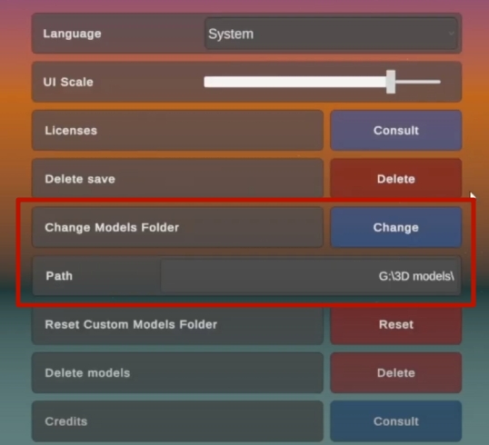Click the filled portion of UI Scale track
The height and width of the screenshot is (445, 489).
click(295, 82)
